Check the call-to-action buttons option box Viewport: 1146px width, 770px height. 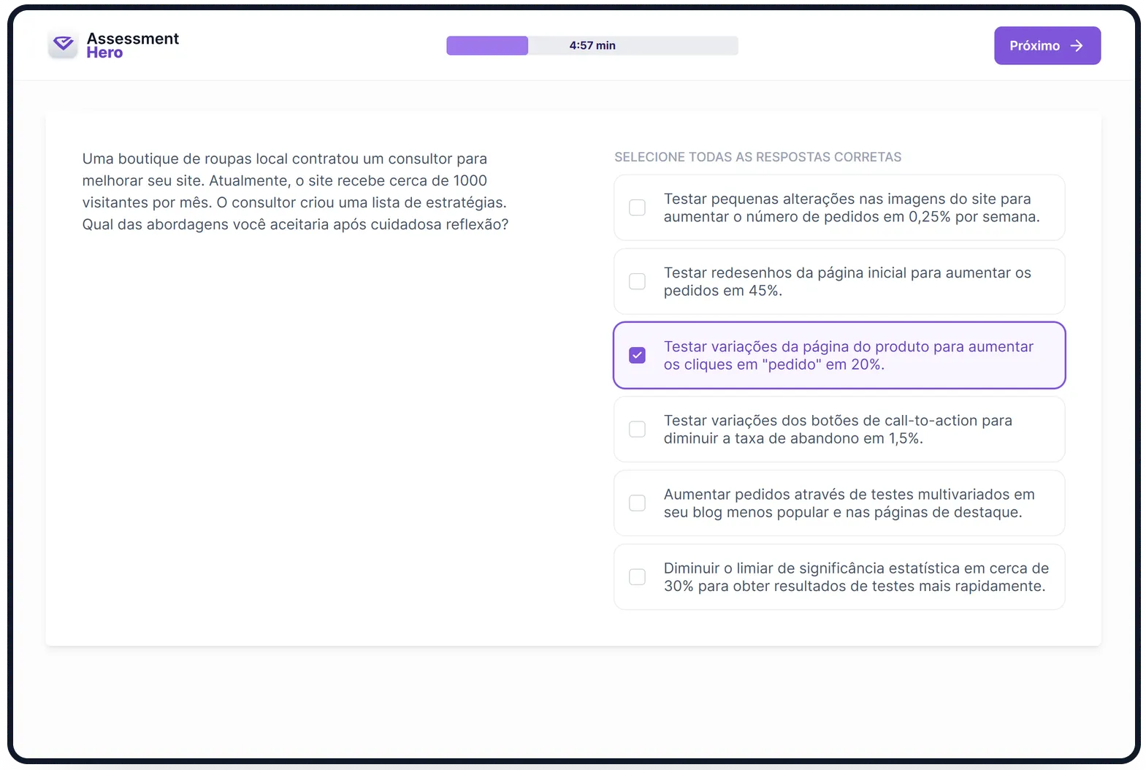point(638,430)
